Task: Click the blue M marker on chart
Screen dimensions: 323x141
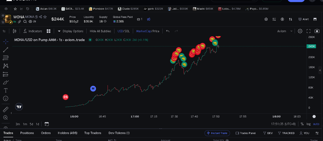Action: [93, 88]
